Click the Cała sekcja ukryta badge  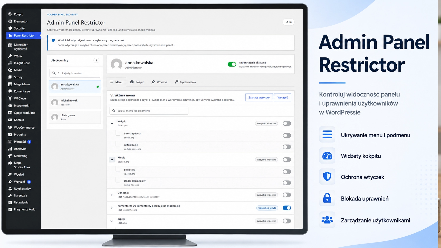click(x=267, y=208)
